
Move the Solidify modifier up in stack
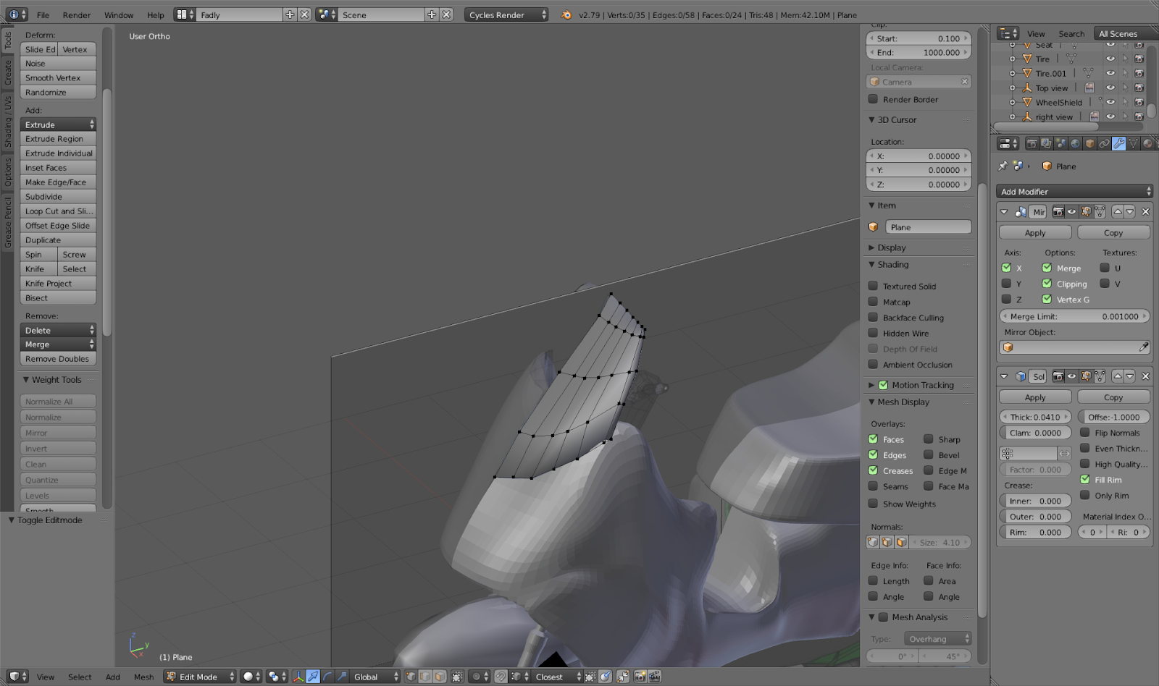pos(1118,376)
